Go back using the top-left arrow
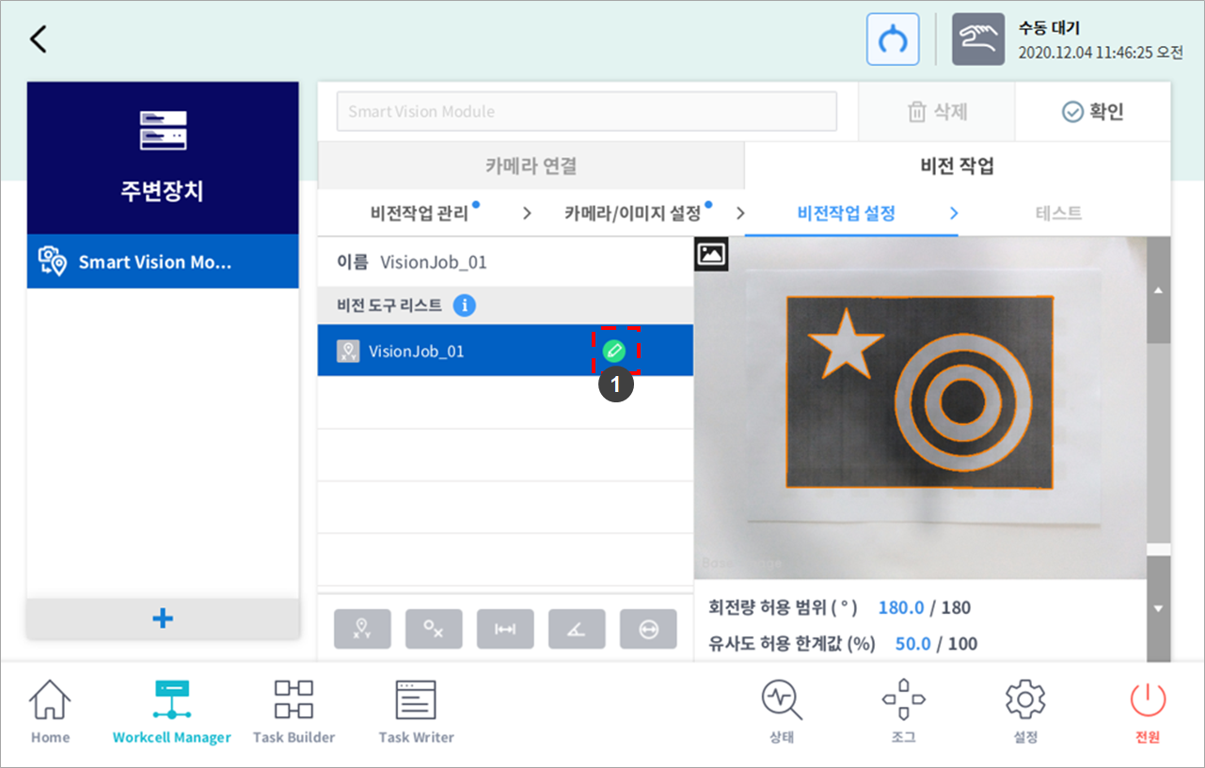This screenshot has height=768, width=1205. (x=39, y=39)
